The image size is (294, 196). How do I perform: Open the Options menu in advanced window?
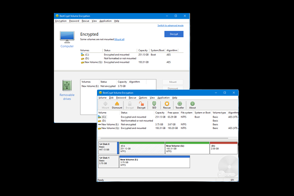pyautogui.click(x=143, y=98)
